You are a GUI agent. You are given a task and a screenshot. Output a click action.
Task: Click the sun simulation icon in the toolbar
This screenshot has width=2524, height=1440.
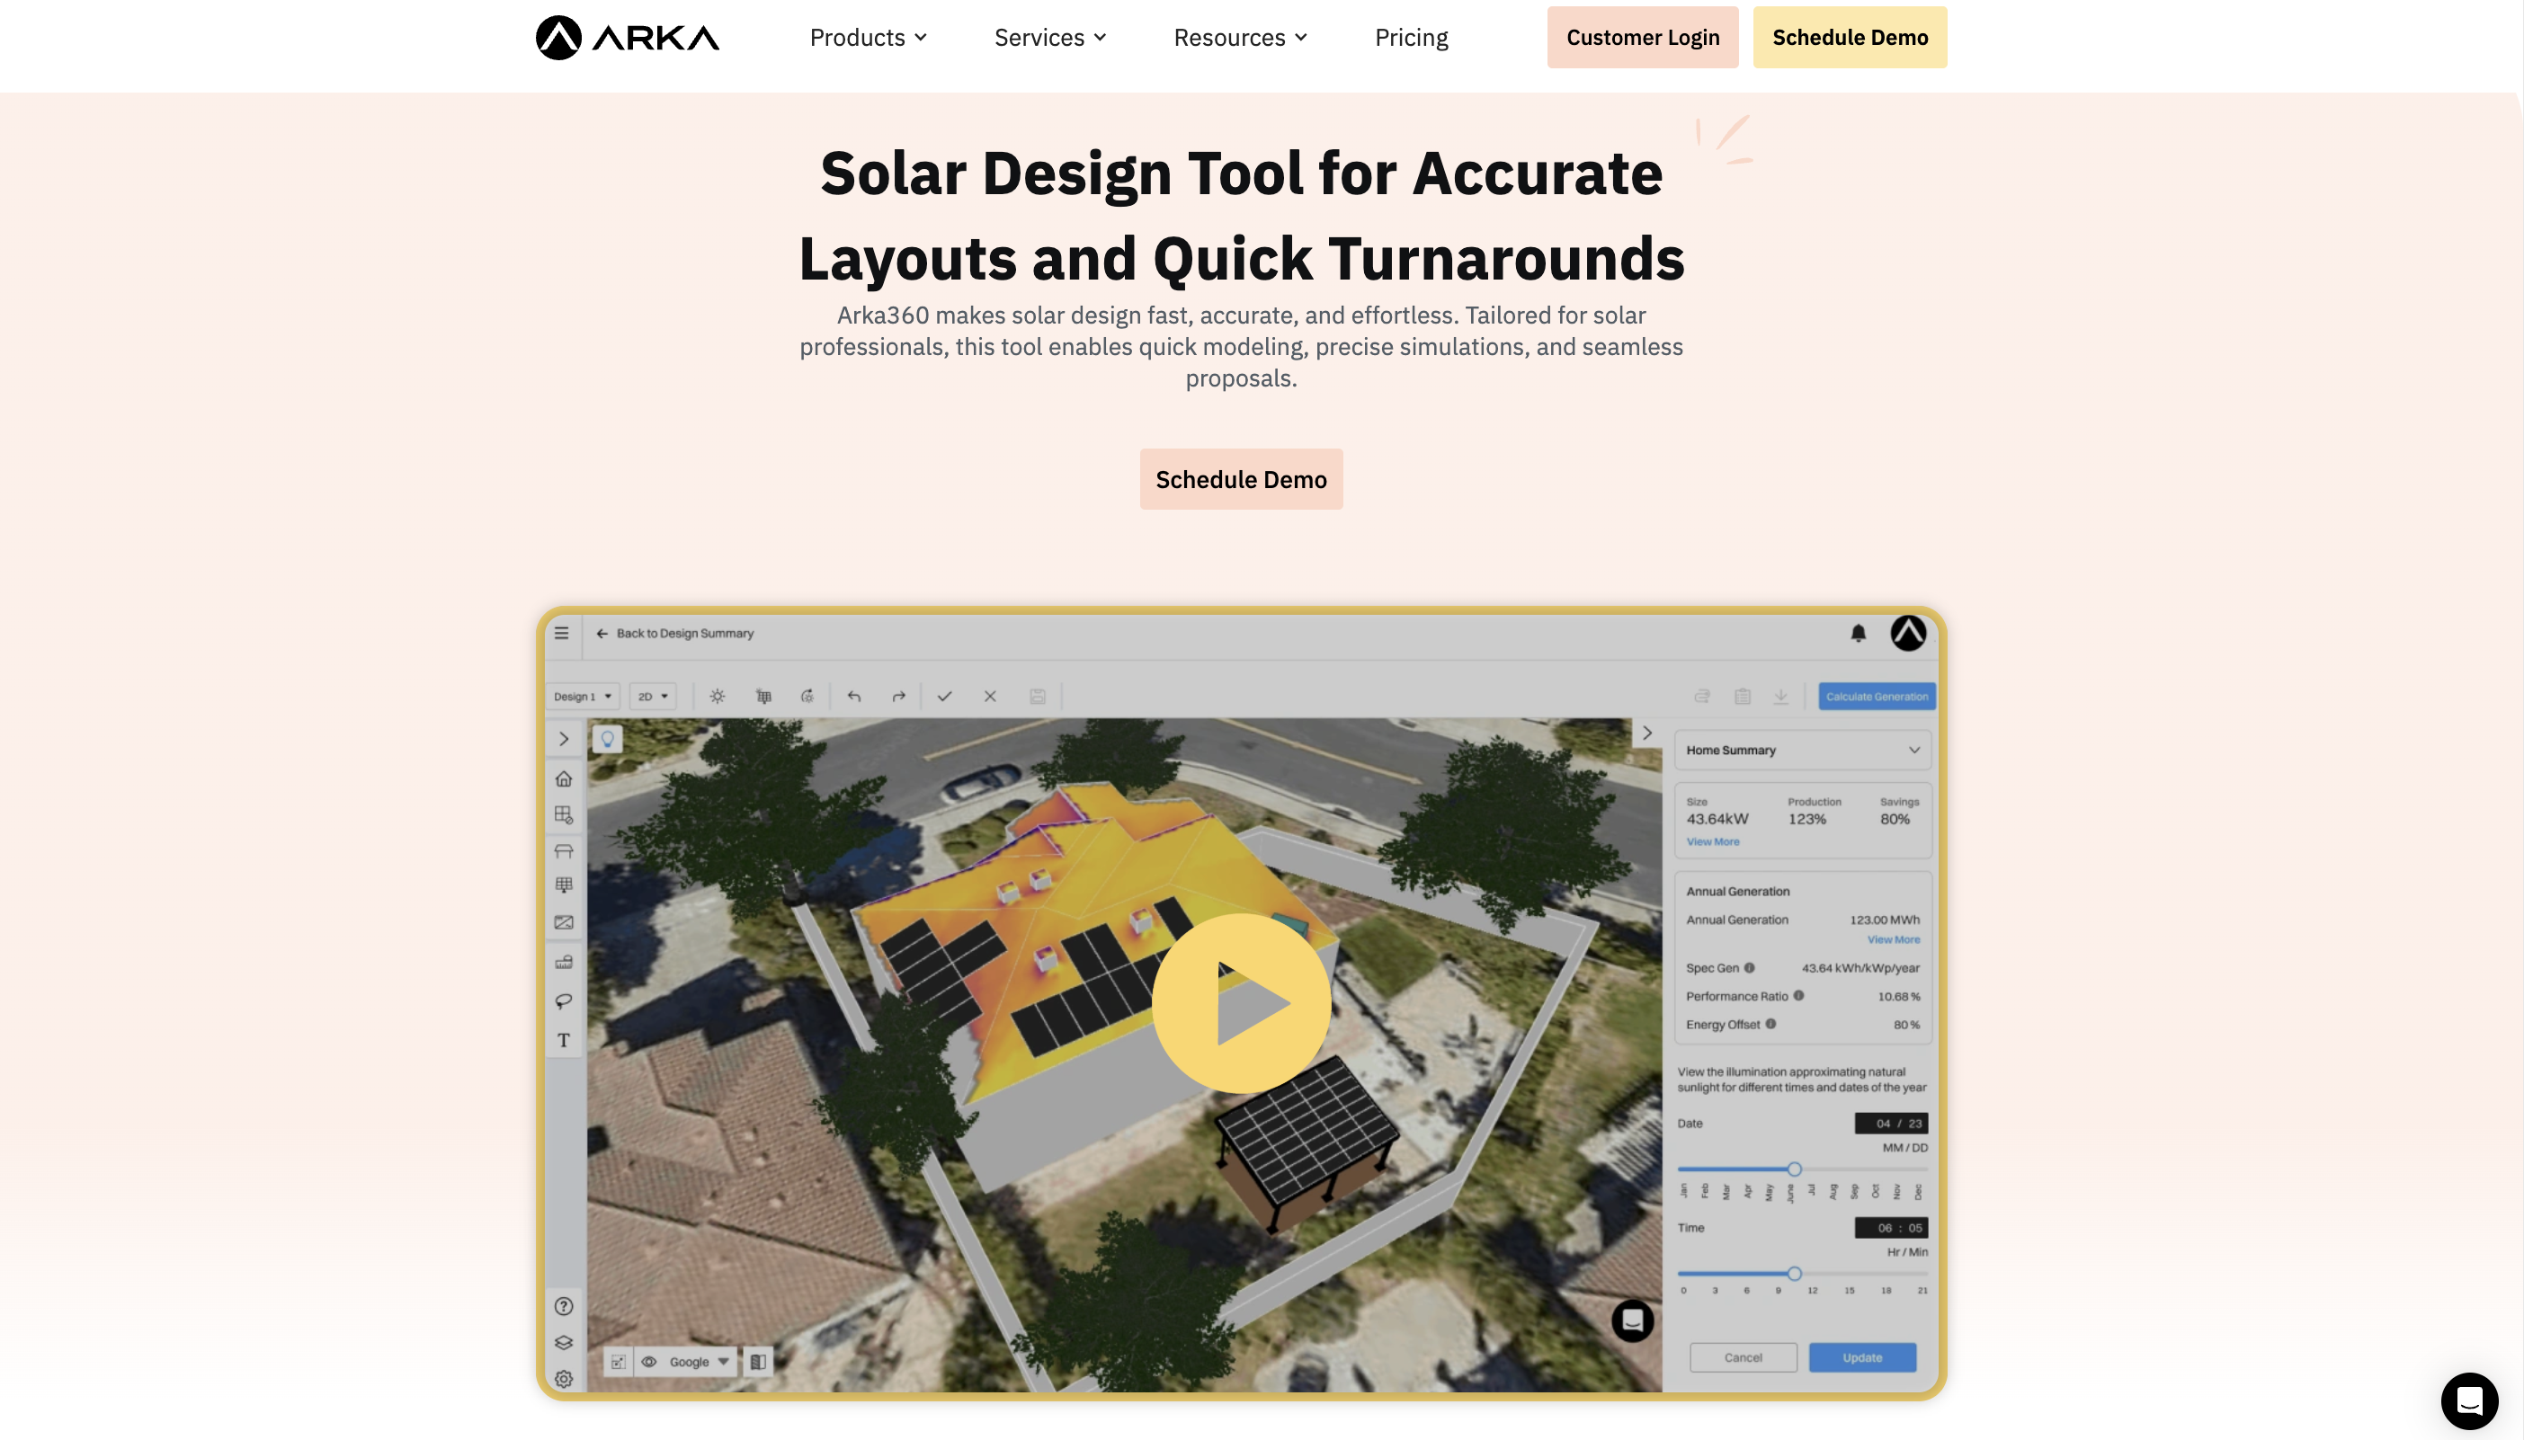(x=717, y=697)
